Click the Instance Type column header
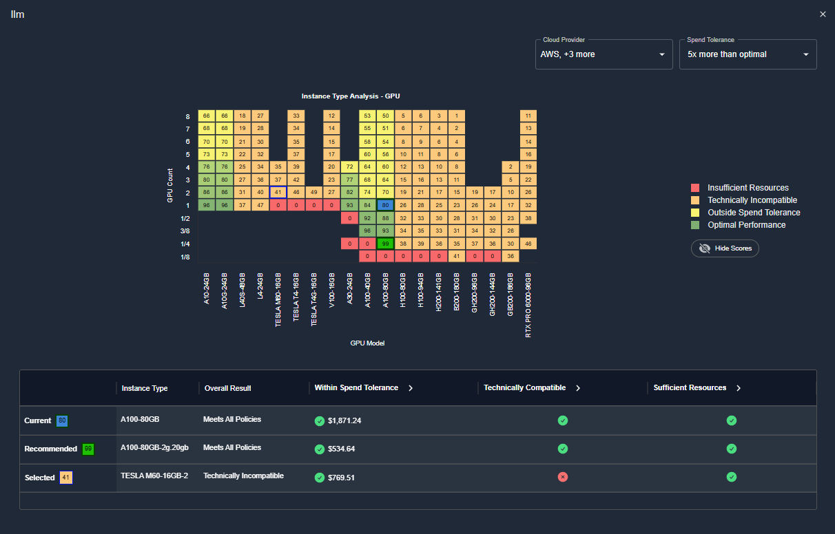The width and height of the screenshot is (835, 534). pyautogui.click(x=145, y=388)
